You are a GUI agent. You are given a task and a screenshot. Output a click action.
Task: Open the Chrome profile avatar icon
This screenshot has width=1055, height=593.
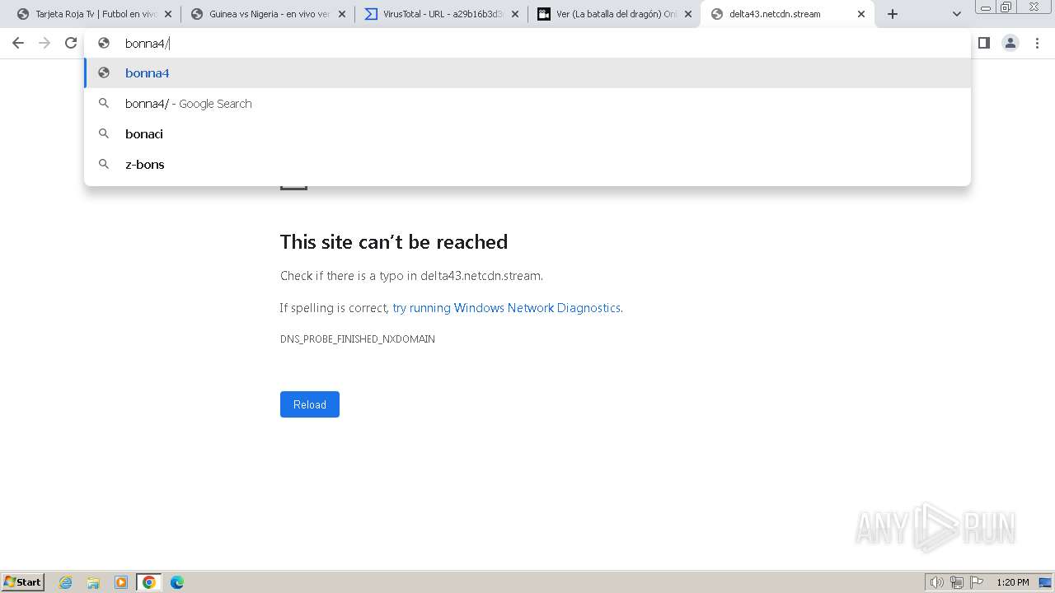[1010, 43]
